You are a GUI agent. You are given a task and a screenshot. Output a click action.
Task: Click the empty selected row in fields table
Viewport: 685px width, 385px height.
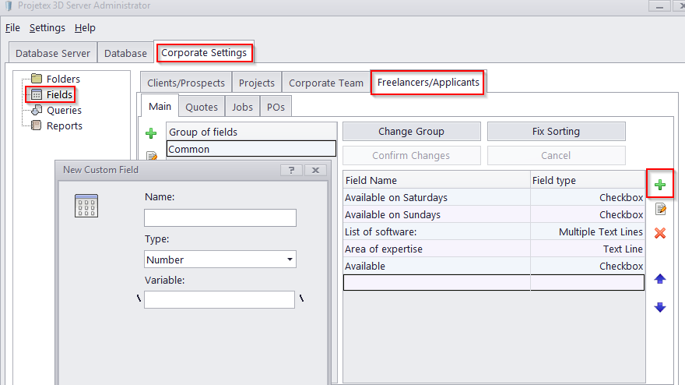494,282
